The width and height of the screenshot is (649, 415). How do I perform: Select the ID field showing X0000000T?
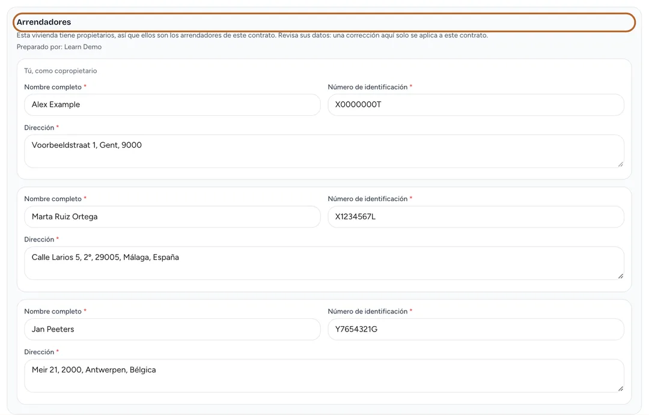[x=475, y=105]
